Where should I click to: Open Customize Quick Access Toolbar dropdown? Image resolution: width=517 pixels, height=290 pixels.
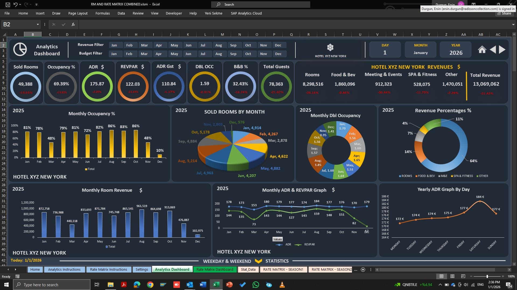36,5
